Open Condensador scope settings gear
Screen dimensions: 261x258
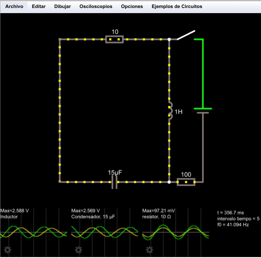click(x=78, y=250)
